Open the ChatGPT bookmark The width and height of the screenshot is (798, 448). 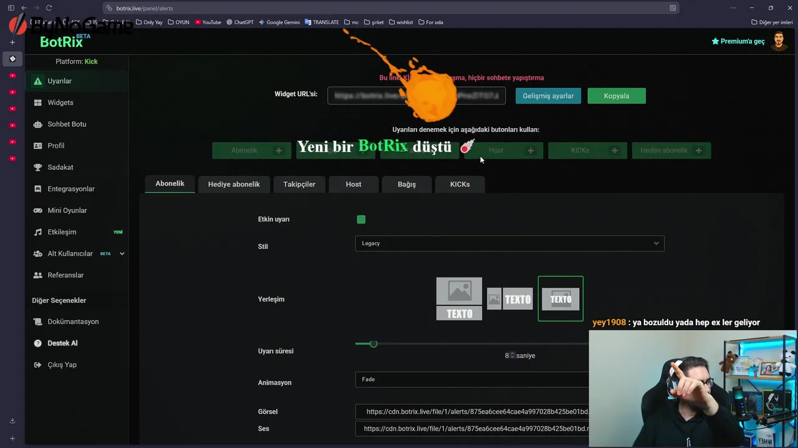click(x=240, y=22)
